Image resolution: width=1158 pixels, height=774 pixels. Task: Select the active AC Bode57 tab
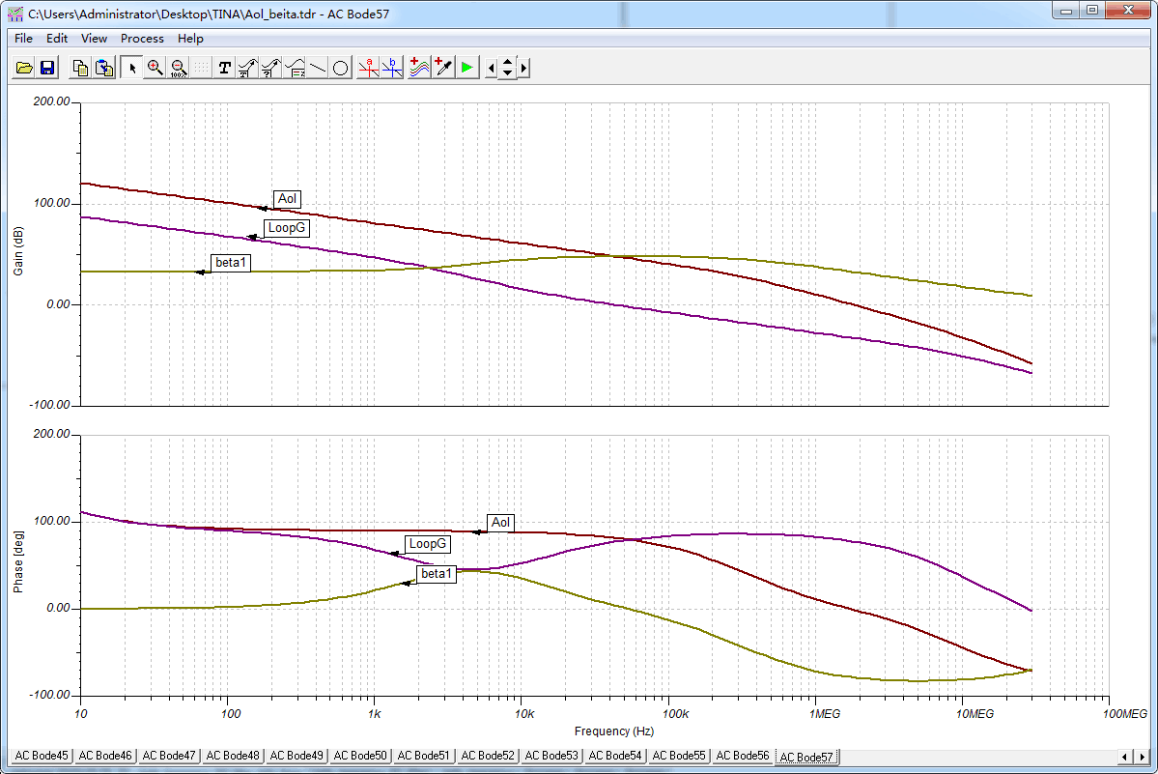click(x=806, y=757)
